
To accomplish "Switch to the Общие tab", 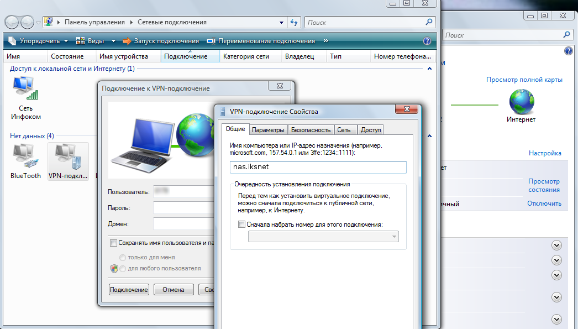I will point(235,129).
